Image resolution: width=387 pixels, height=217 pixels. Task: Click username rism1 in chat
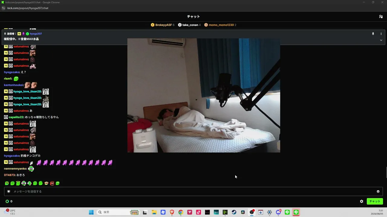pos(8,79)
